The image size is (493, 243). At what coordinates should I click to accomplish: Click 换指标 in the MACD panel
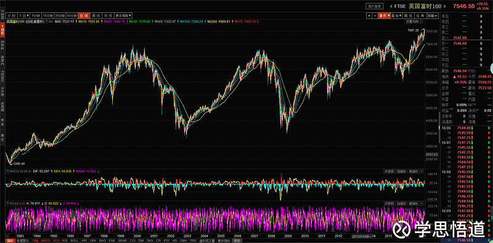click(414, 171)
